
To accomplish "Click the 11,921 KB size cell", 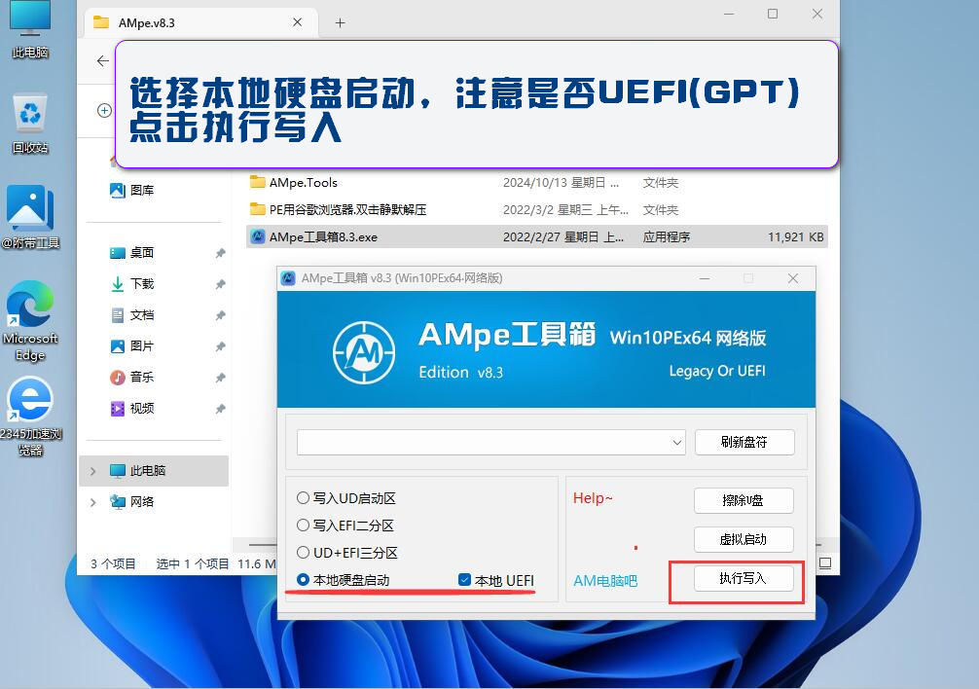I will point(795,237).
